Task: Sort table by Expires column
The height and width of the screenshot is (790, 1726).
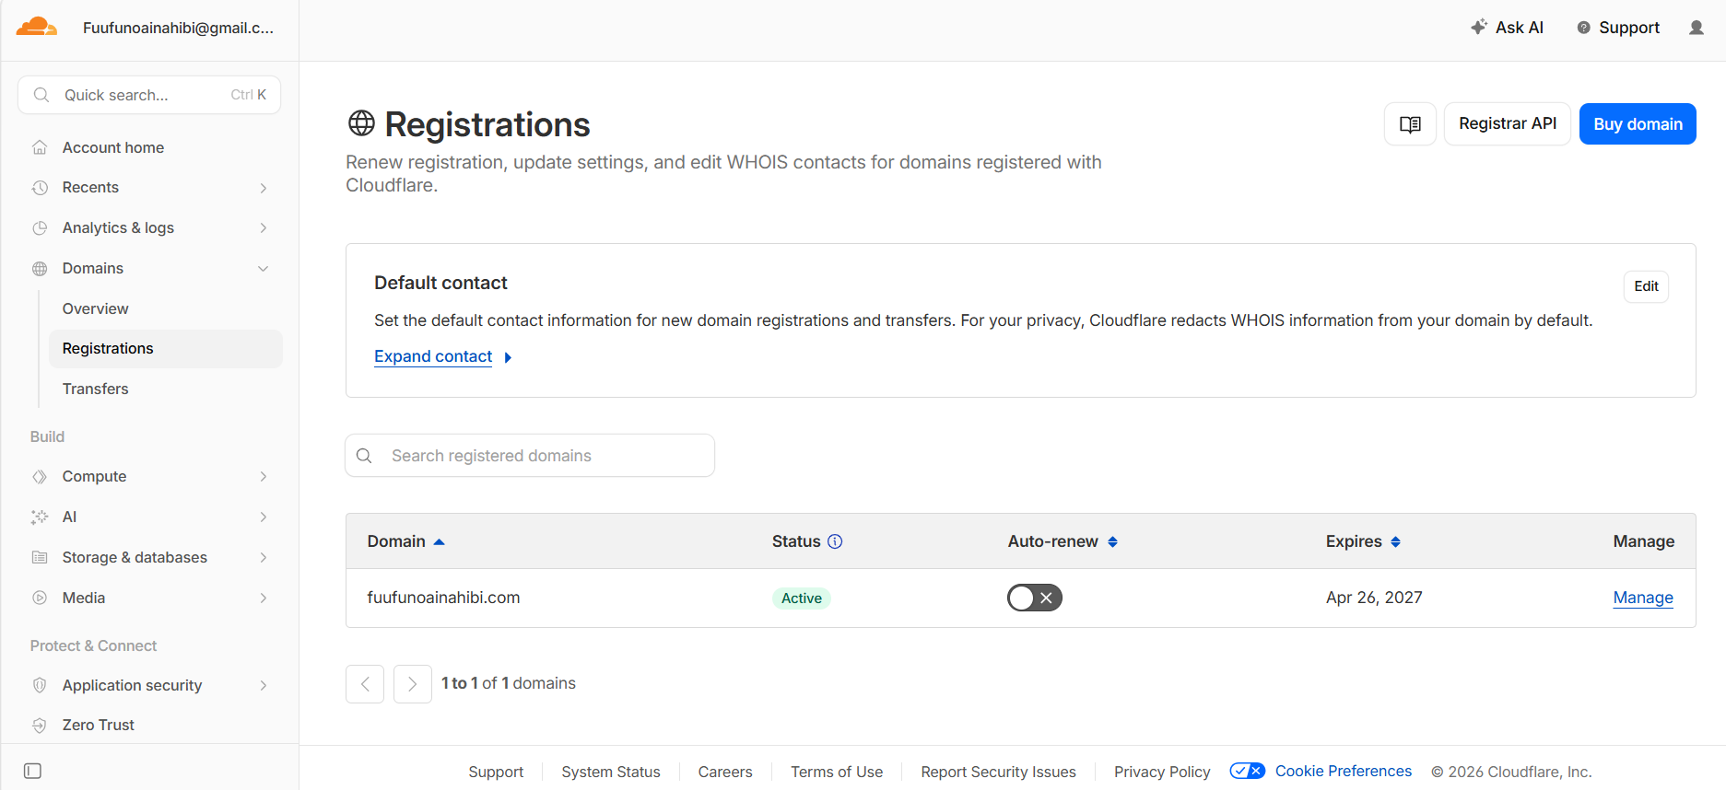Action: point(1363,541)
